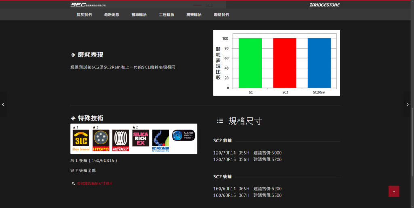Open the 如何讀取輪胎尺寸標示 link

(x=95, y=183)
